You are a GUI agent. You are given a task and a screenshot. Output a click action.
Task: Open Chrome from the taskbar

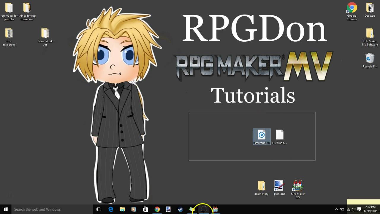tap(157, 209)
